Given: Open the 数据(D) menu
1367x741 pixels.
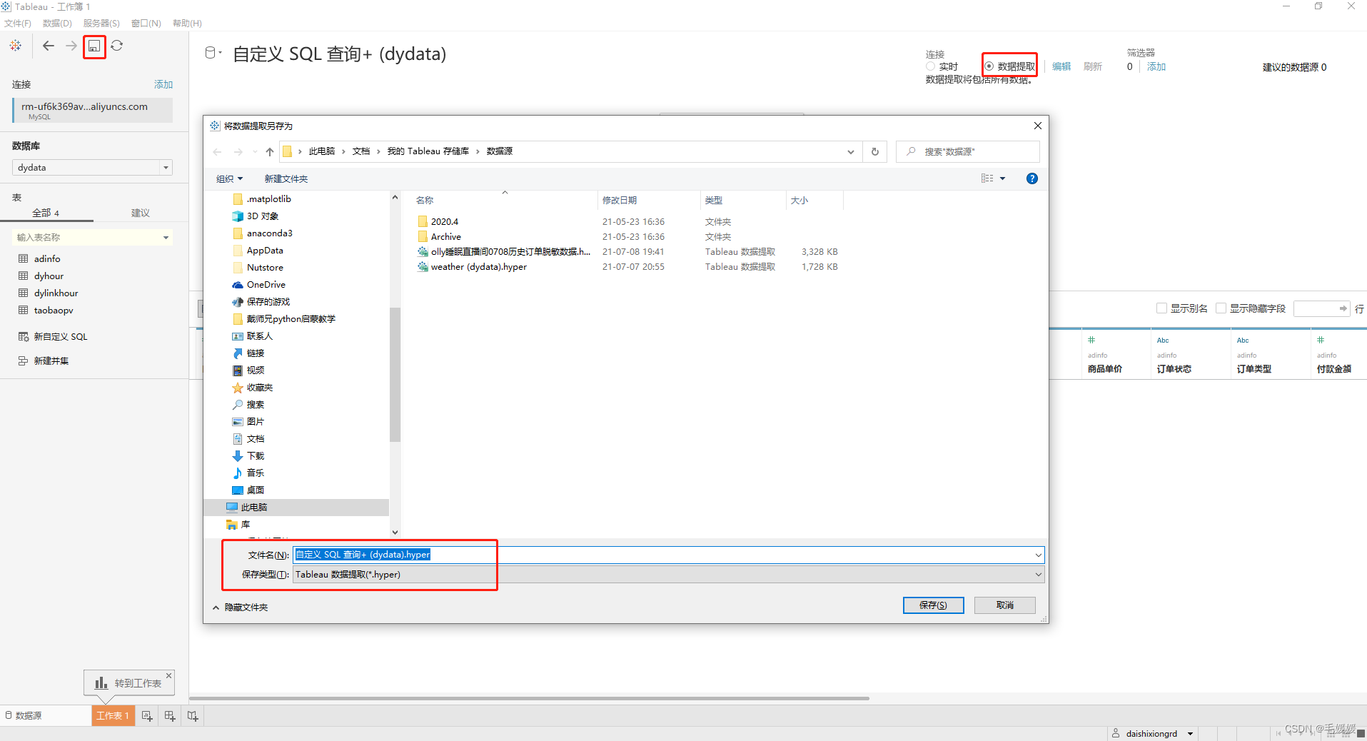Looking at the screenshot, I should 57,24.
